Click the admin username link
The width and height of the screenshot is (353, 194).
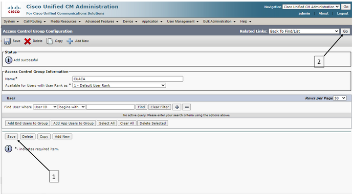304,13
